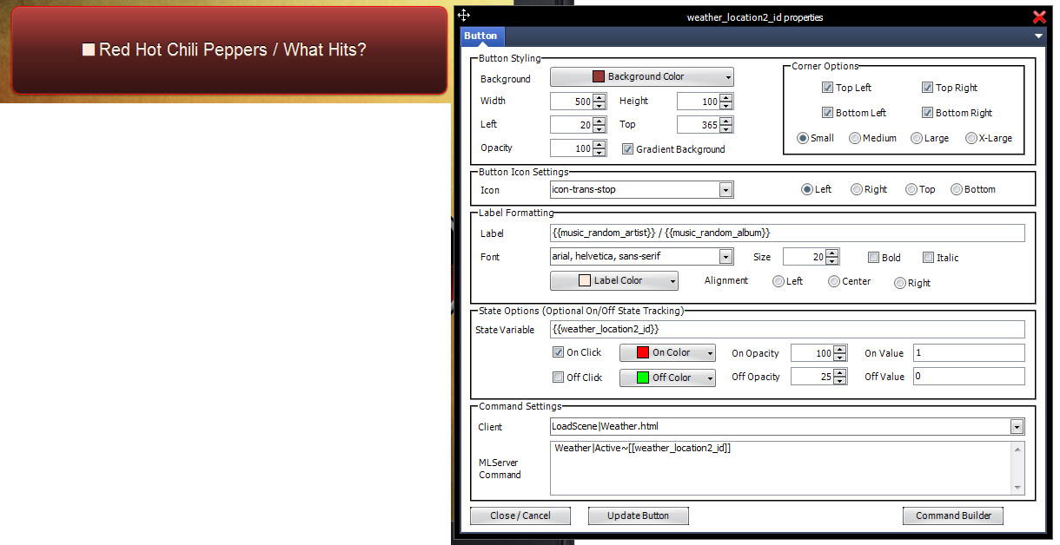Toggle the Bottom Right corner checkbox

click(x=927, y=113)
